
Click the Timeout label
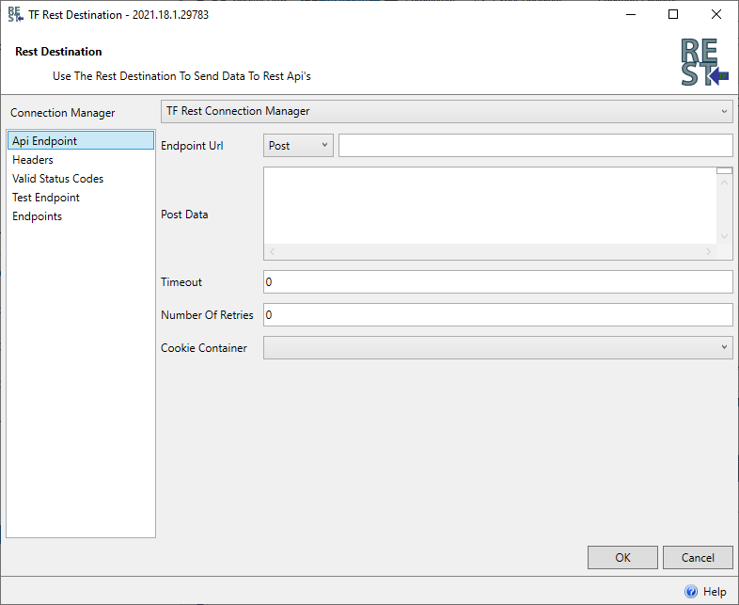pos(181,282)
